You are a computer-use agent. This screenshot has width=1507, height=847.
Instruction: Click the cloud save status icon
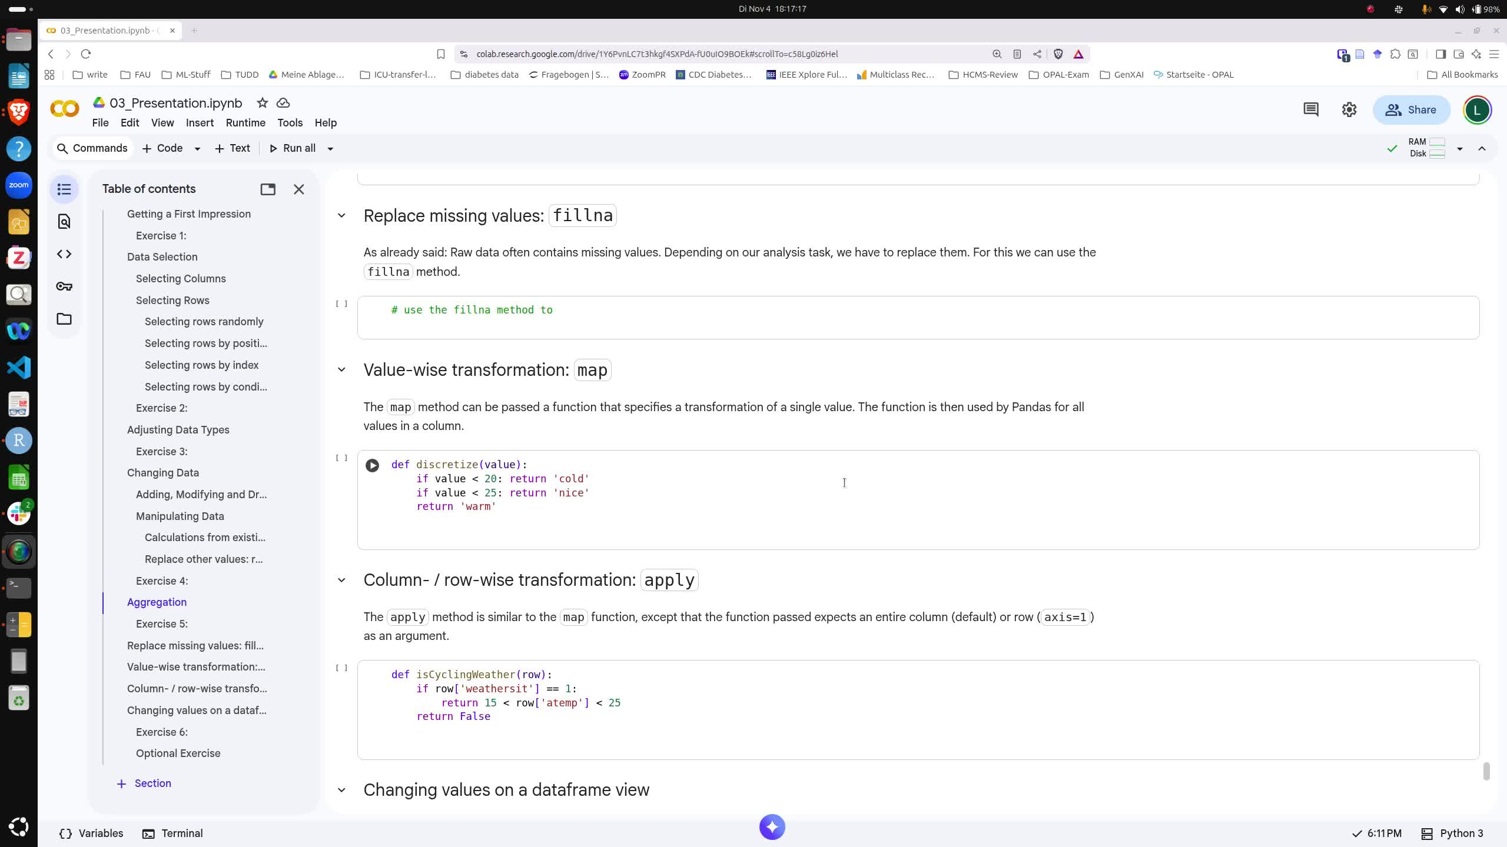[283, 103]
